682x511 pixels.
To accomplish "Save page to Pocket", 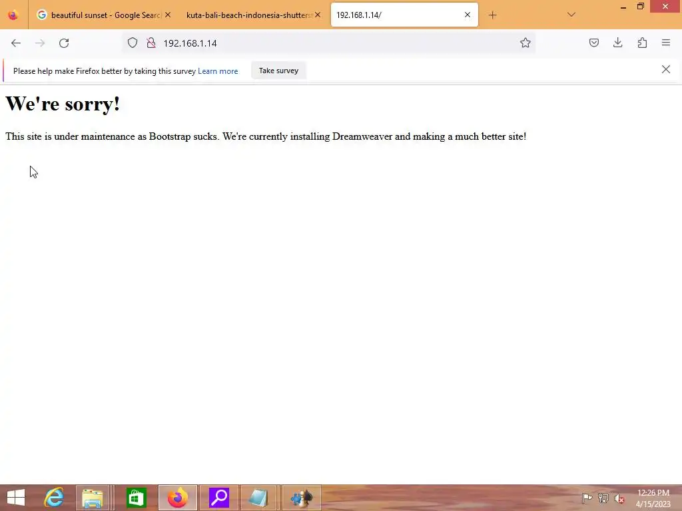I will click(593, 43).
